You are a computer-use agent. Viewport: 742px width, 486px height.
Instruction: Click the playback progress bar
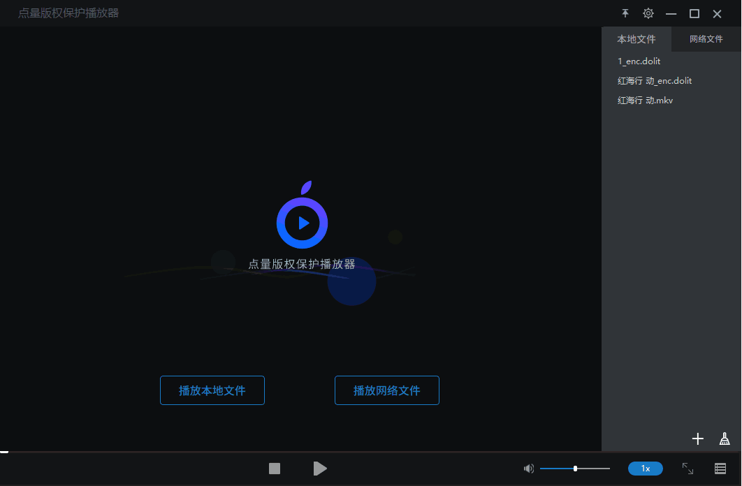(x=370, y=452)
